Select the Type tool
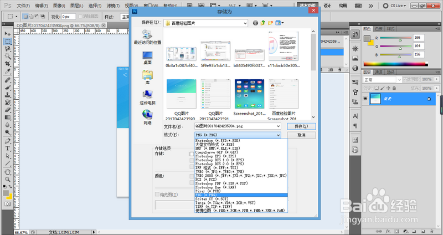Viewport: 443px width, 235px height. pos(8,149)
